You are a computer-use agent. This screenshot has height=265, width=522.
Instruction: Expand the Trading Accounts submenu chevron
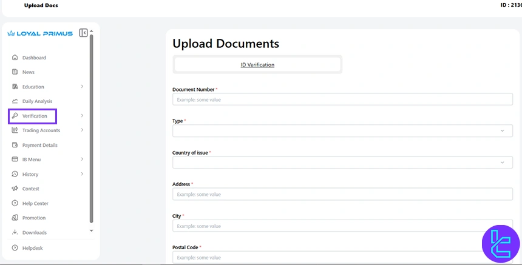point(82,130)
